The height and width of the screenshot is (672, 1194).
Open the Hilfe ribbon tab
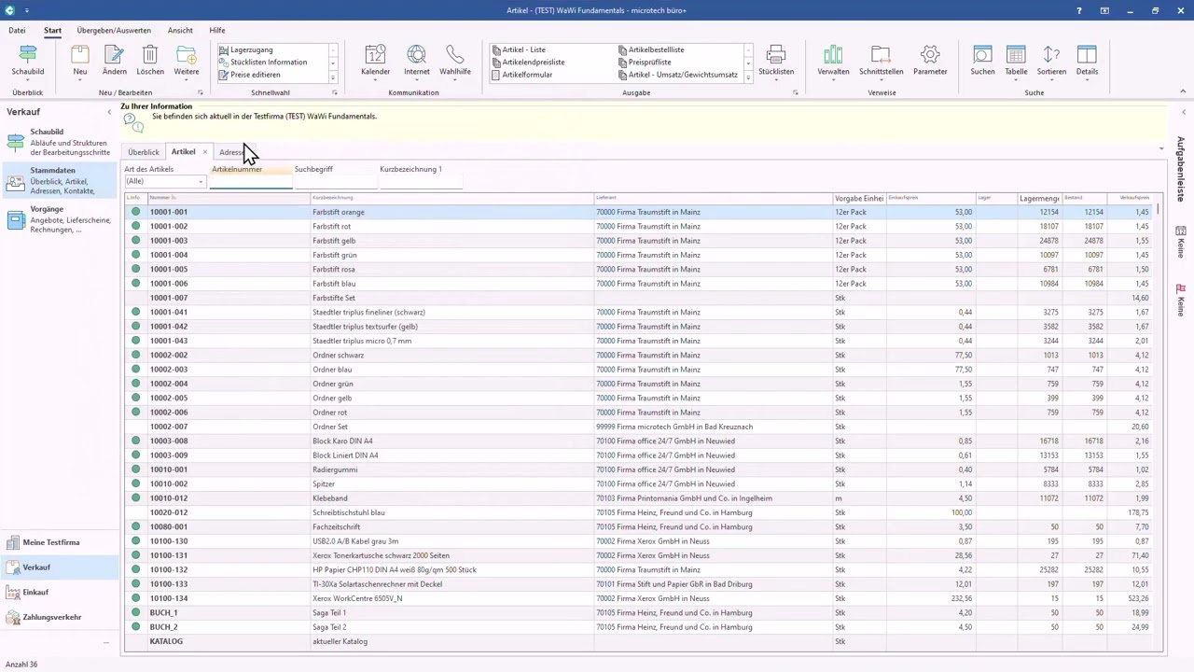(x=217, y=31)
